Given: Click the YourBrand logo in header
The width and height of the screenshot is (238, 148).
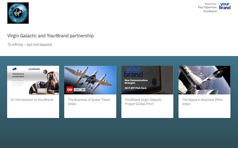Looking at the screenshot, I should pyautogui.click(x=225, y=6).
